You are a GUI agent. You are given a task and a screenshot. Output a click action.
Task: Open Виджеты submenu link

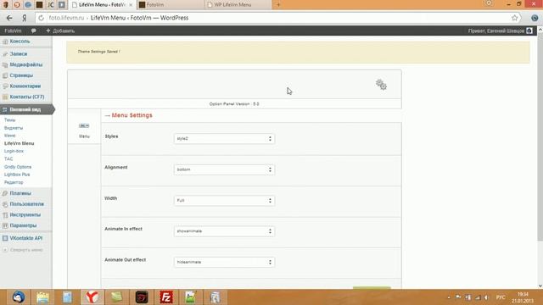(x=14, y=128)
